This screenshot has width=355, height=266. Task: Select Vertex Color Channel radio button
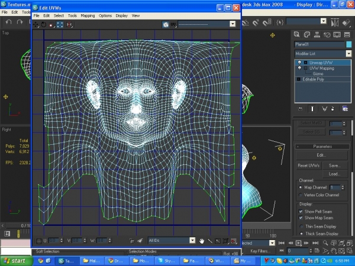pos(301,194)
